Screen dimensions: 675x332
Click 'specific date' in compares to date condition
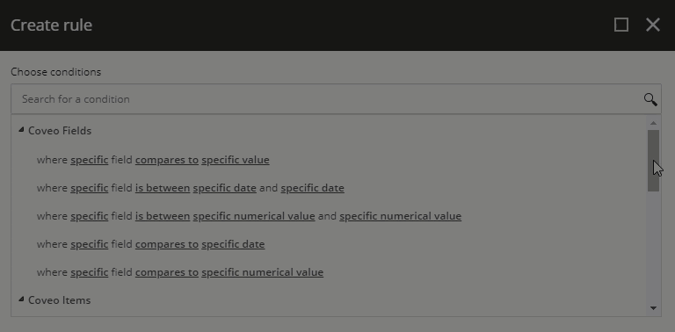(233, 244)
